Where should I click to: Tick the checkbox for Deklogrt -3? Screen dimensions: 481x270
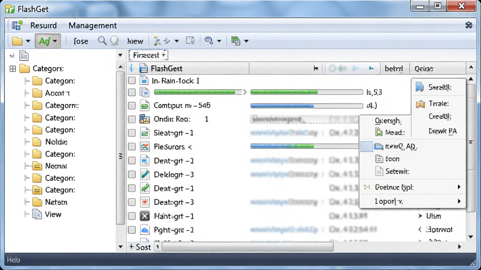coord(132,174)
